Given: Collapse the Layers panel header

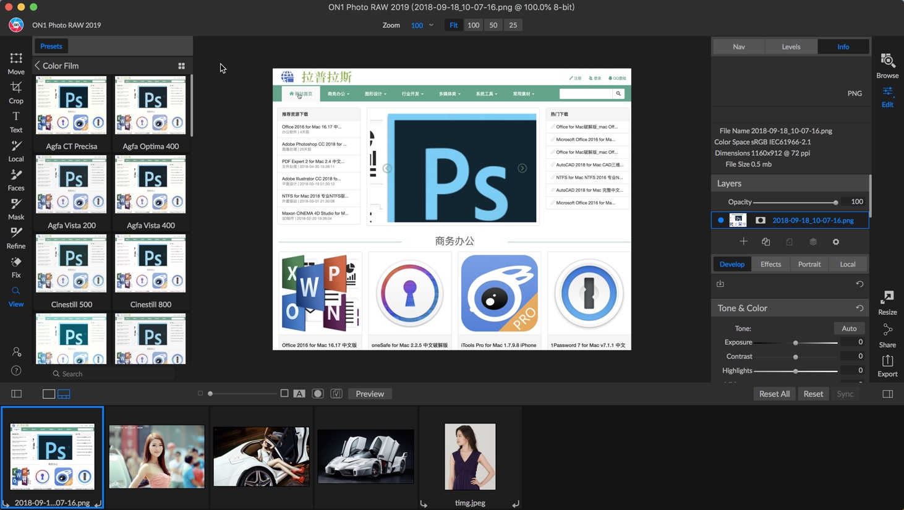Looking at the screenshot, I should click(790, 184).
